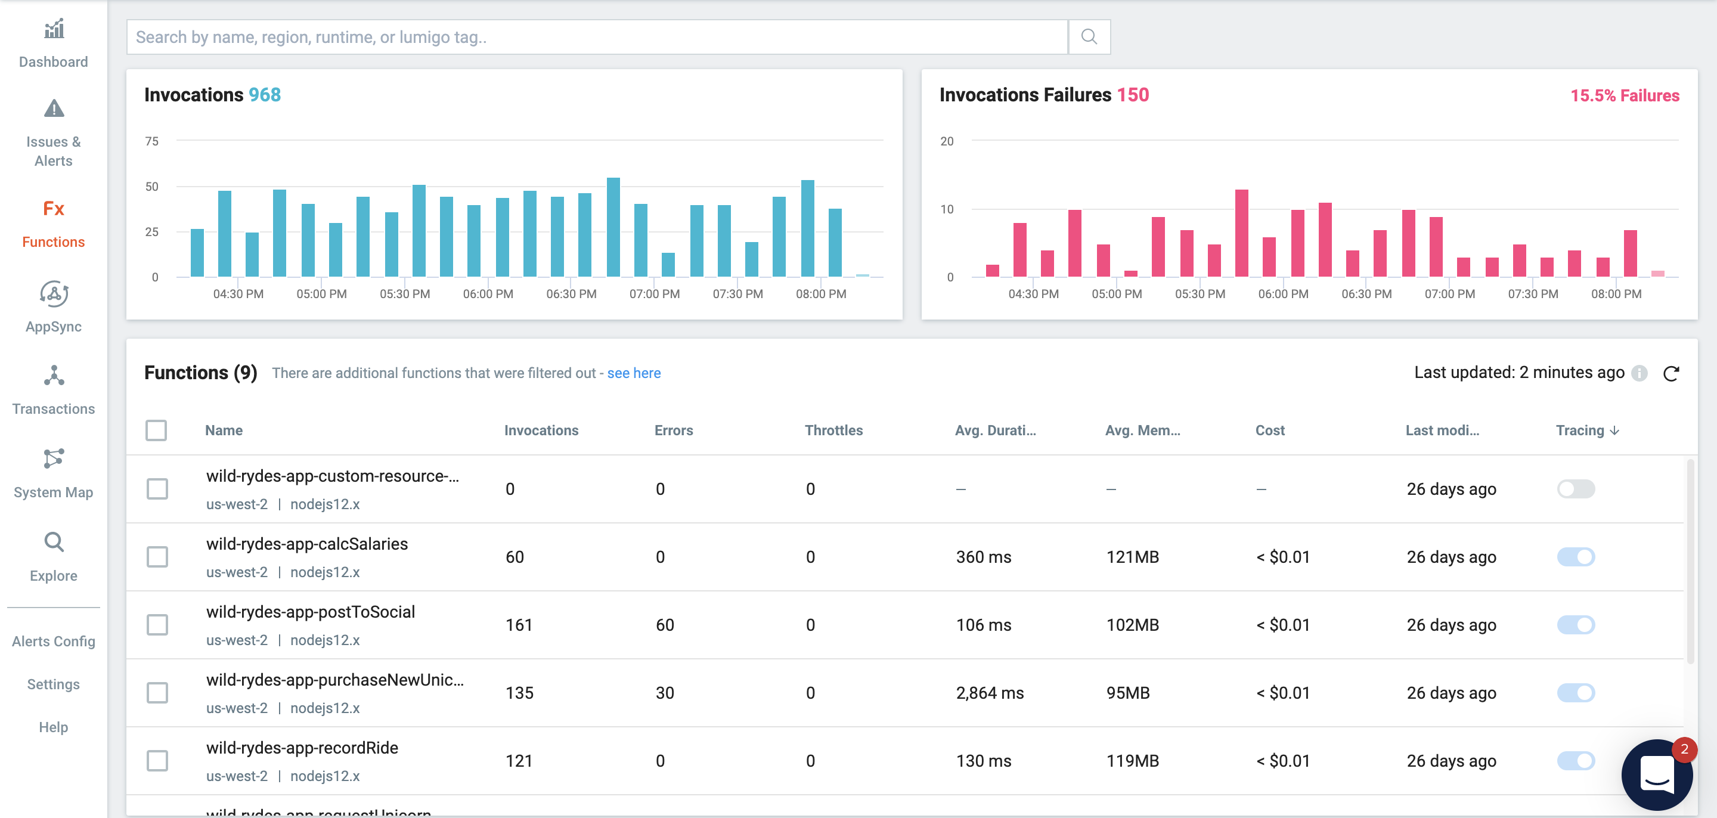Sort by the Errors column header
Image resolution: width=1717 pixels, height=818 pixels.
pyautogui.click(x=673, y=430)
